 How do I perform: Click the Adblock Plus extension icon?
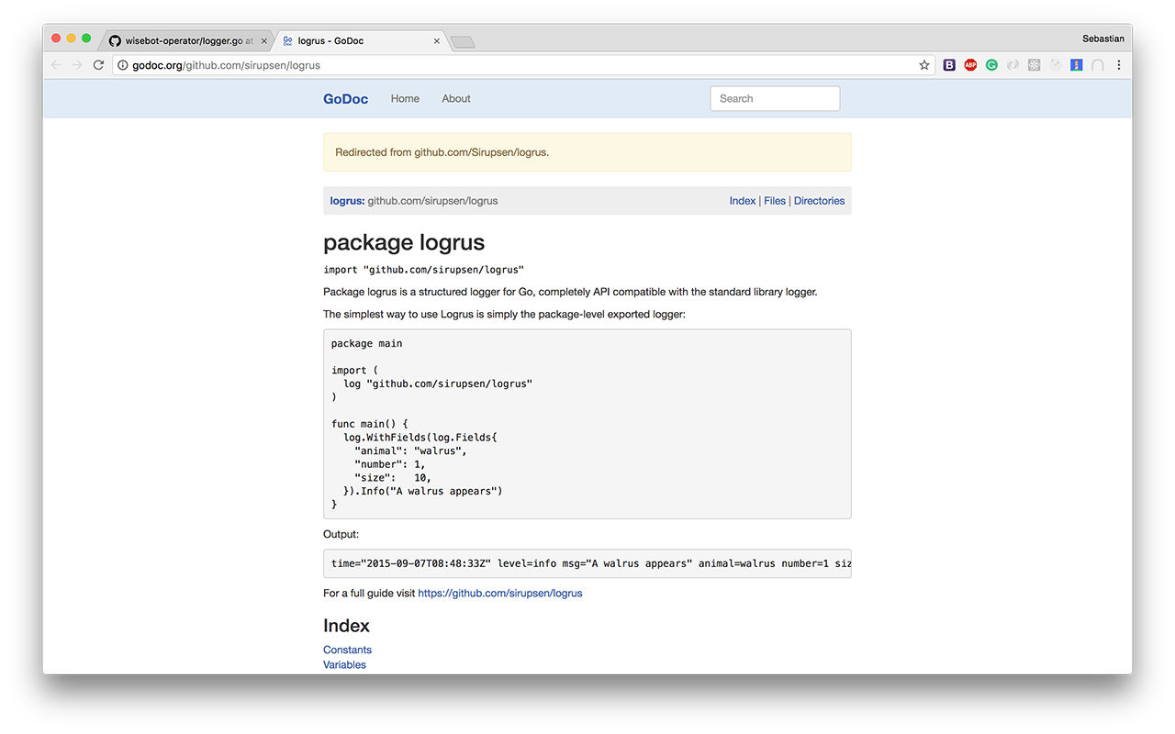(x=970, y=65)
